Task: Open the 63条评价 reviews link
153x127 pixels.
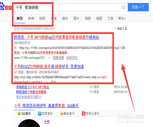Action: [x=72, y=58]
